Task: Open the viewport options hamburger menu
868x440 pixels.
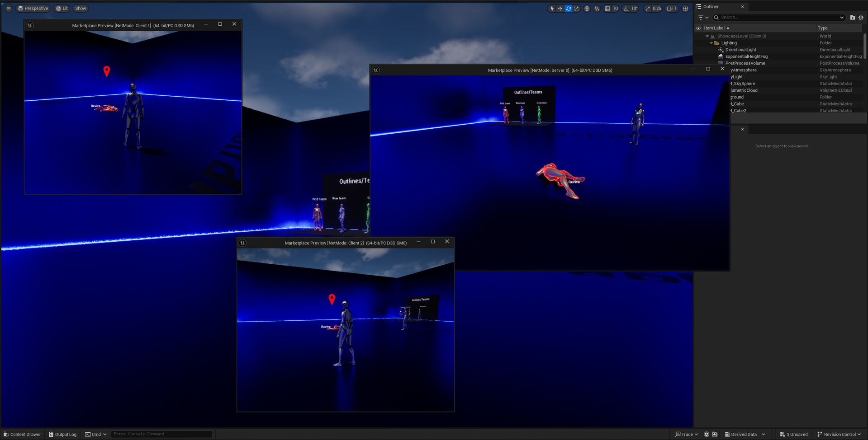Action: [x=8, y=9]
